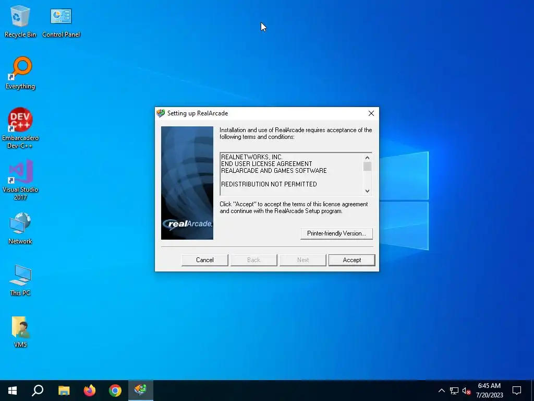
Task: Select the Embarcadero Dev-C++ desktop shortcut
Action: click(x=20, y=128)
